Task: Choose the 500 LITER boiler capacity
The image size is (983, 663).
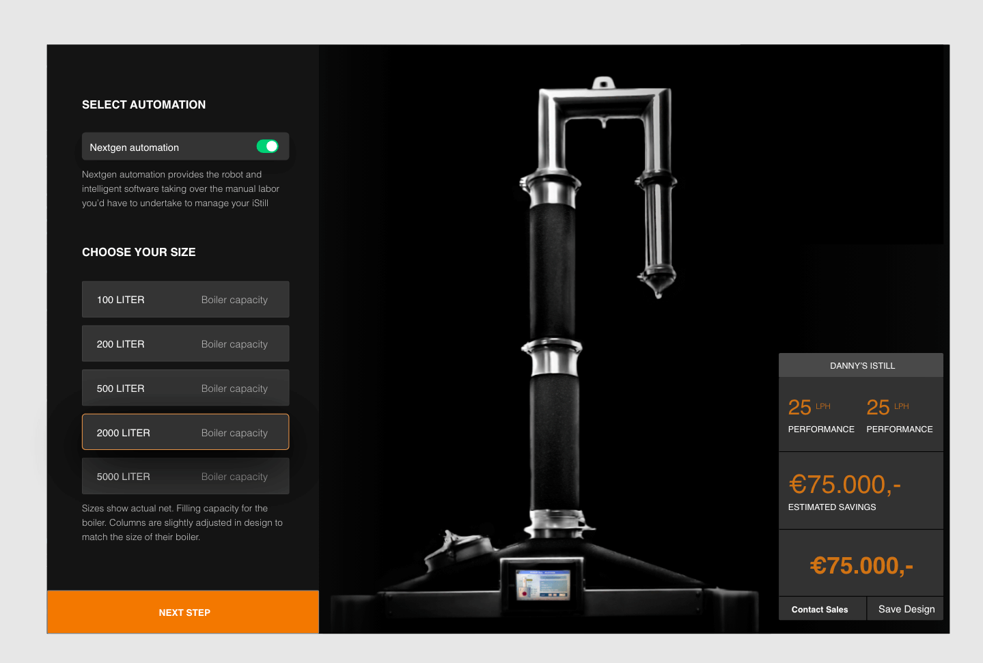Action: pyautogui.click(x=185, y=388)
